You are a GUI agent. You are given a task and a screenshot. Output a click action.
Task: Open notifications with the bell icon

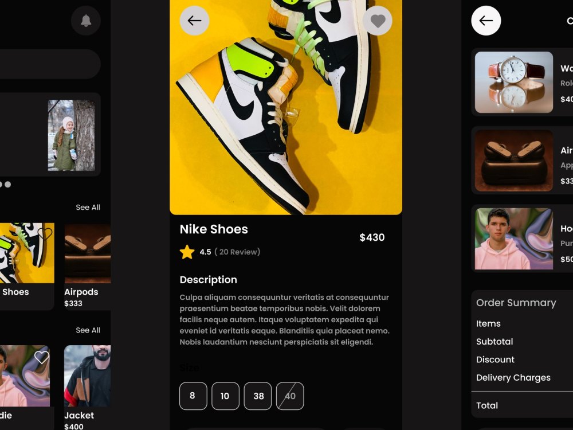[x=86, y=21]
